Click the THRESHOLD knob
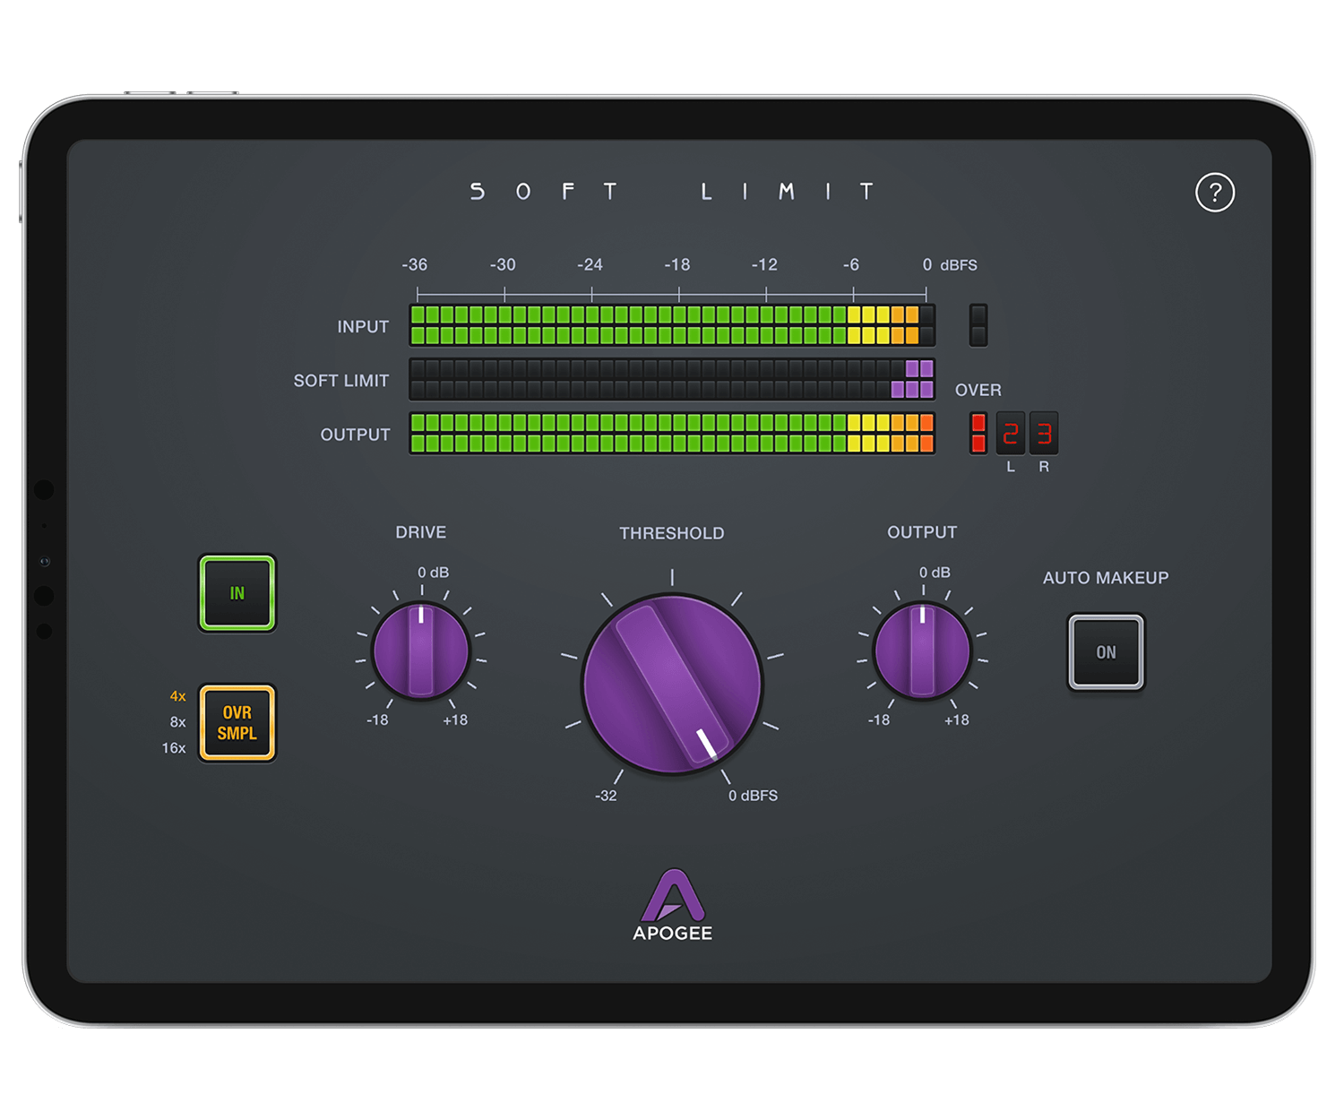This screenshot has width=1344, height=1120. 673,683
